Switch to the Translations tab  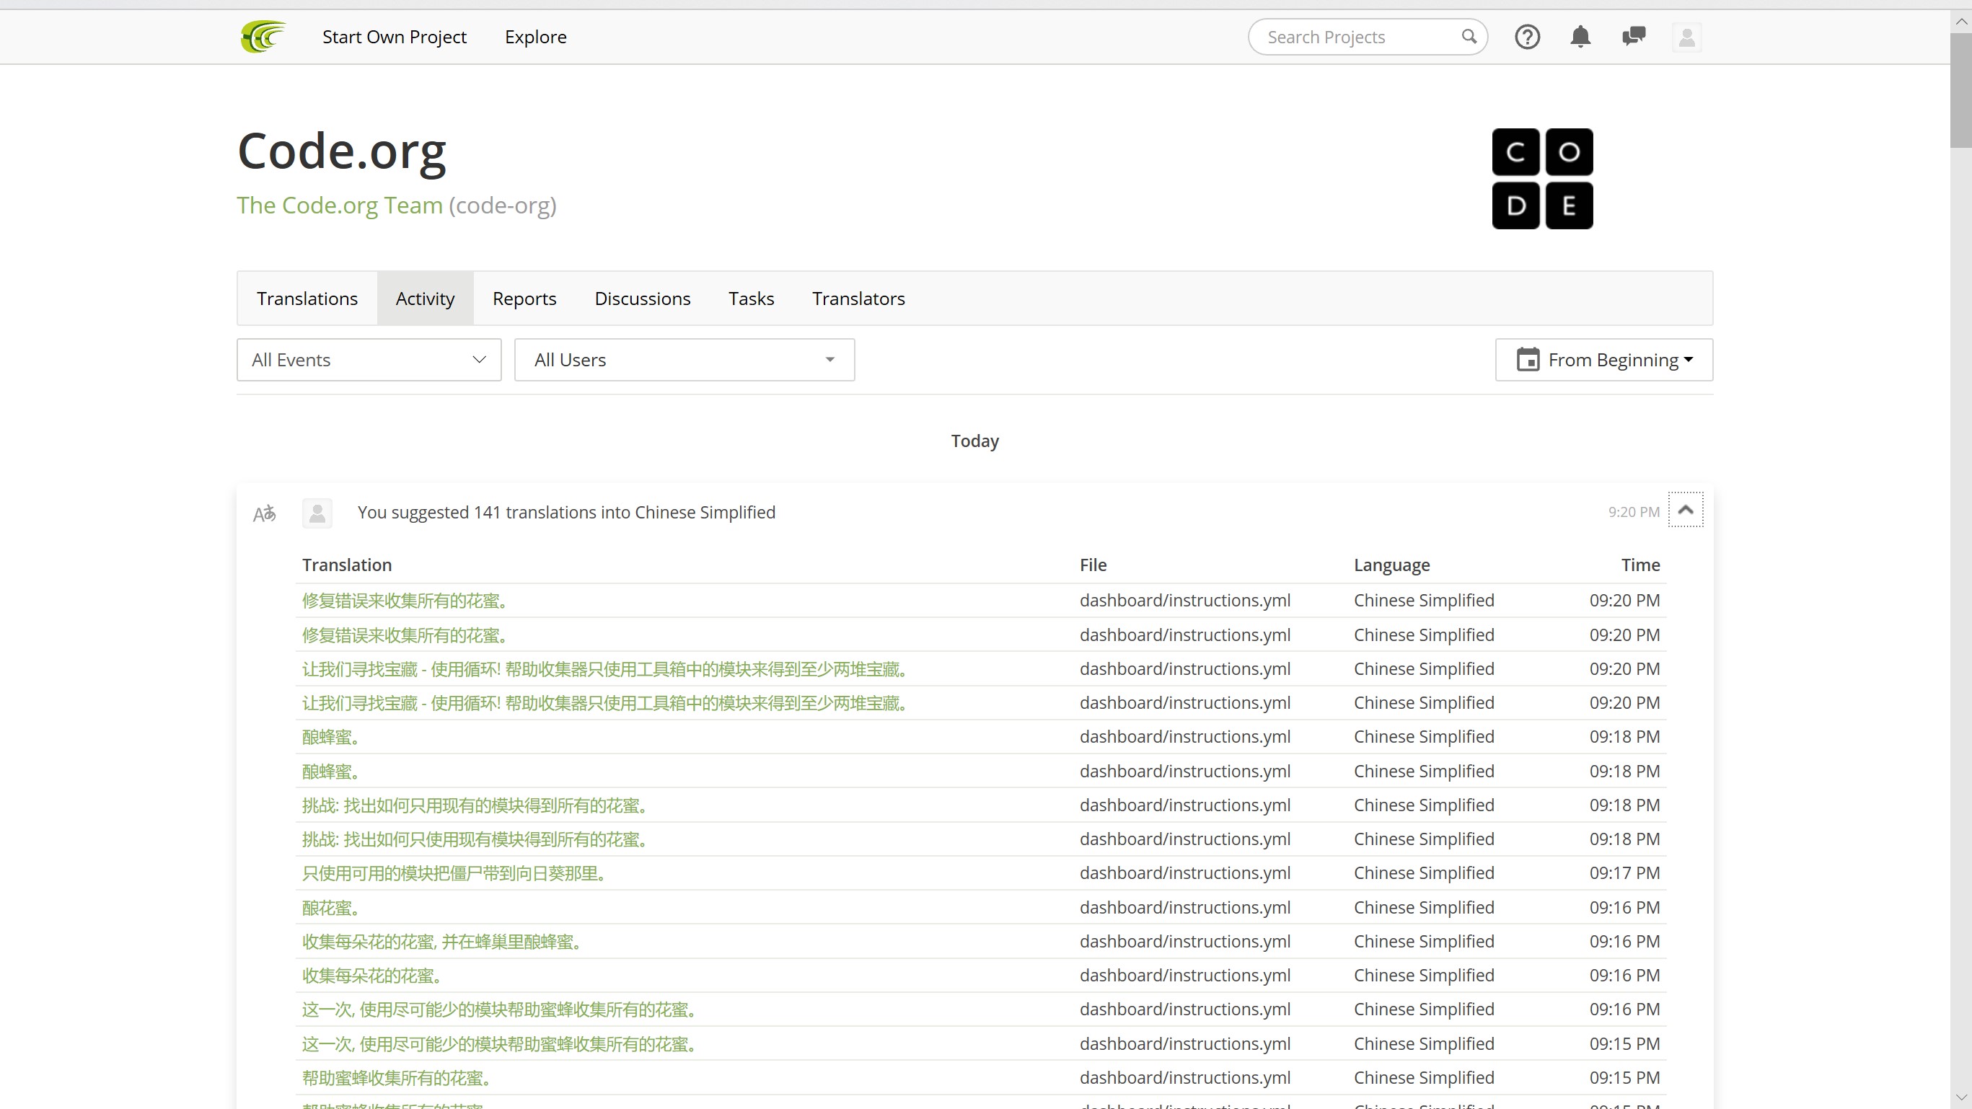click(307, 299)
